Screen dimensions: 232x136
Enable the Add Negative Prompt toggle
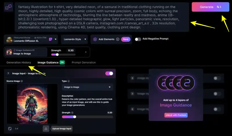point(138,39)
